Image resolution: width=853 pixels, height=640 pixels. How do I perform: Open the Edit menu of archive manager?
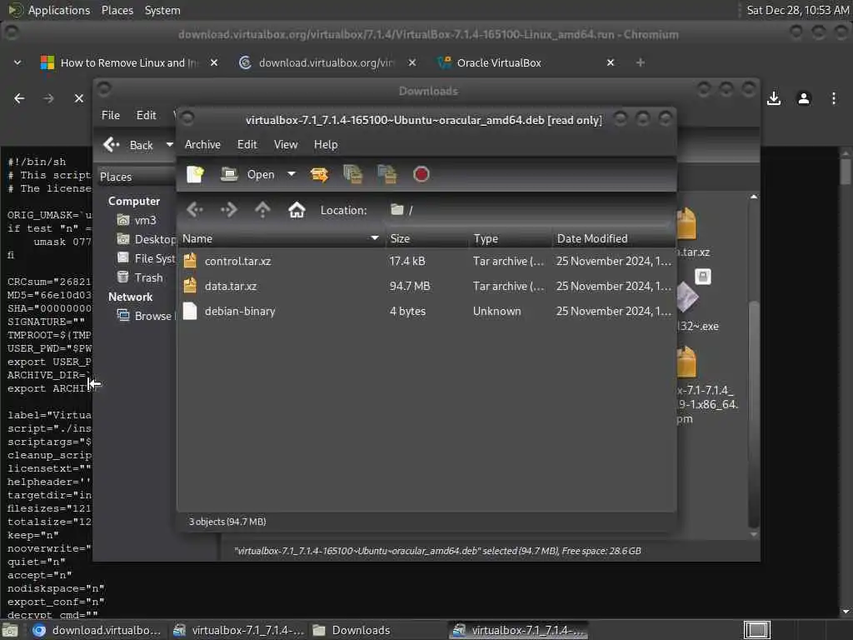tap(247, 144)
